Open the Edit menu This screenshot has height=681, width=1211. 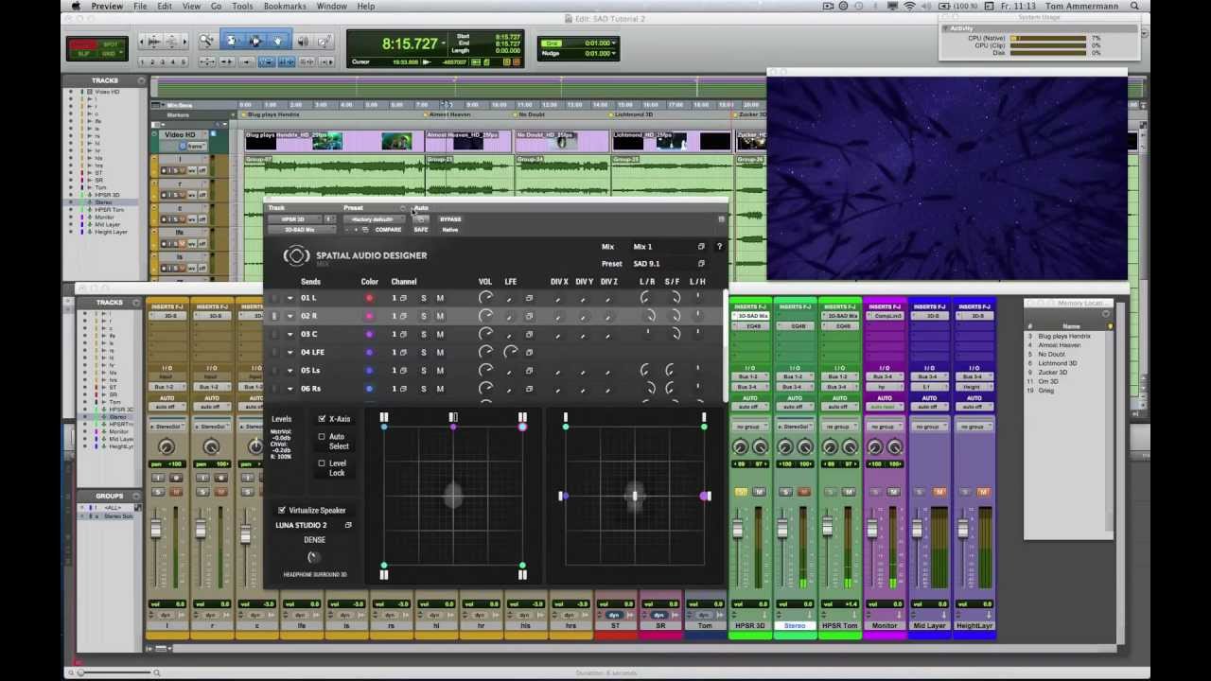tap(165, 6)
